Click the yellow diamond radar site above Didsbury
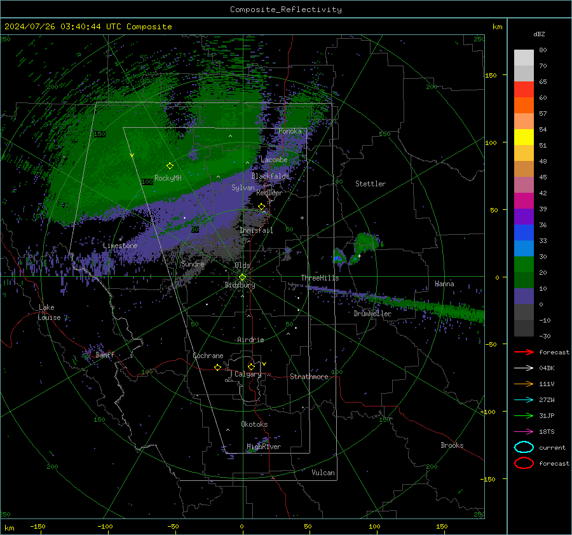The width and height of the screenshot is (572, 535). click(242, 277)
